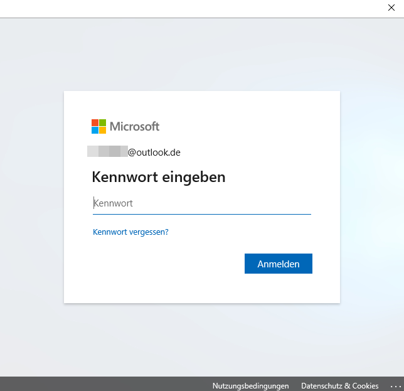The image size is (404, 391).
Task: Click the Anmelden button
Action: (x=279, y=264)
